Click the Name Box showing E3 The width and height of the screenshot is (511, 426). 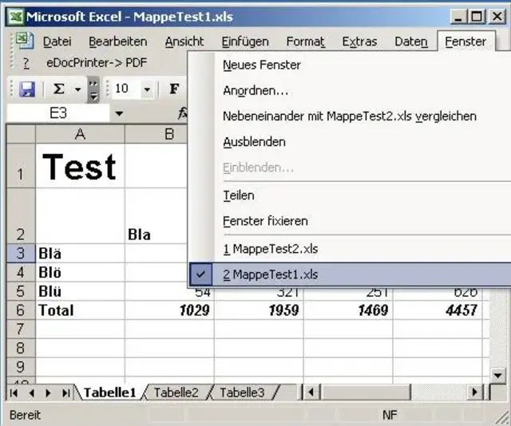[x=58, y=113]
